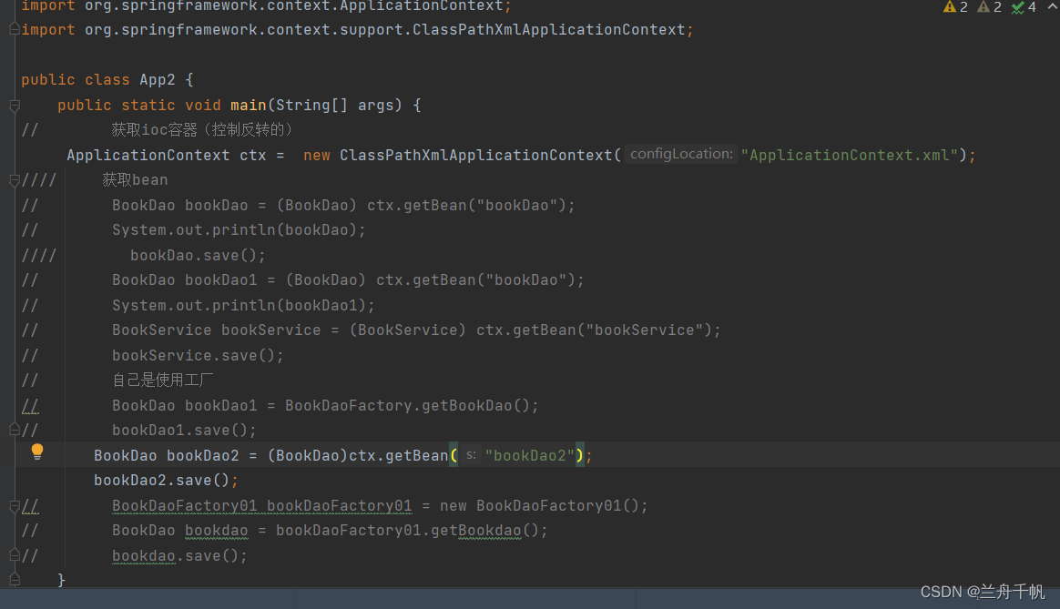Click the 自己是使用工厂 comment
Screen dimensions: 1060x609
pos(162,381)
